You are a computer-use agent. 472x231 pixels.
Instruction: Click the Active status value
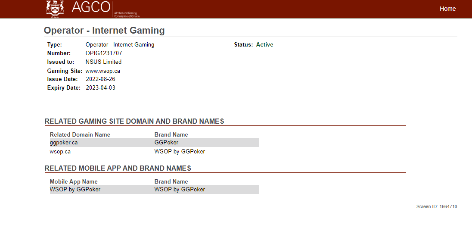(x=264, y=45)
